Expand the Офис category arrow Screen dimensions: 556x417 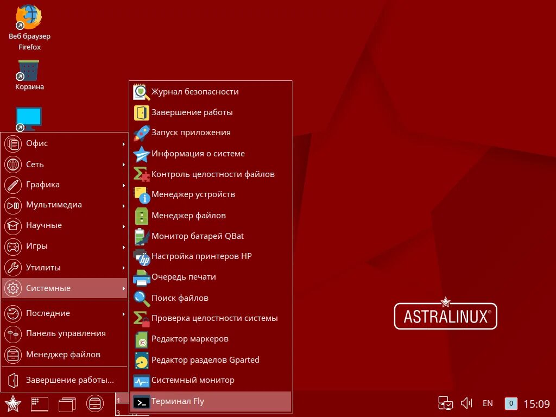coord(123,144)
